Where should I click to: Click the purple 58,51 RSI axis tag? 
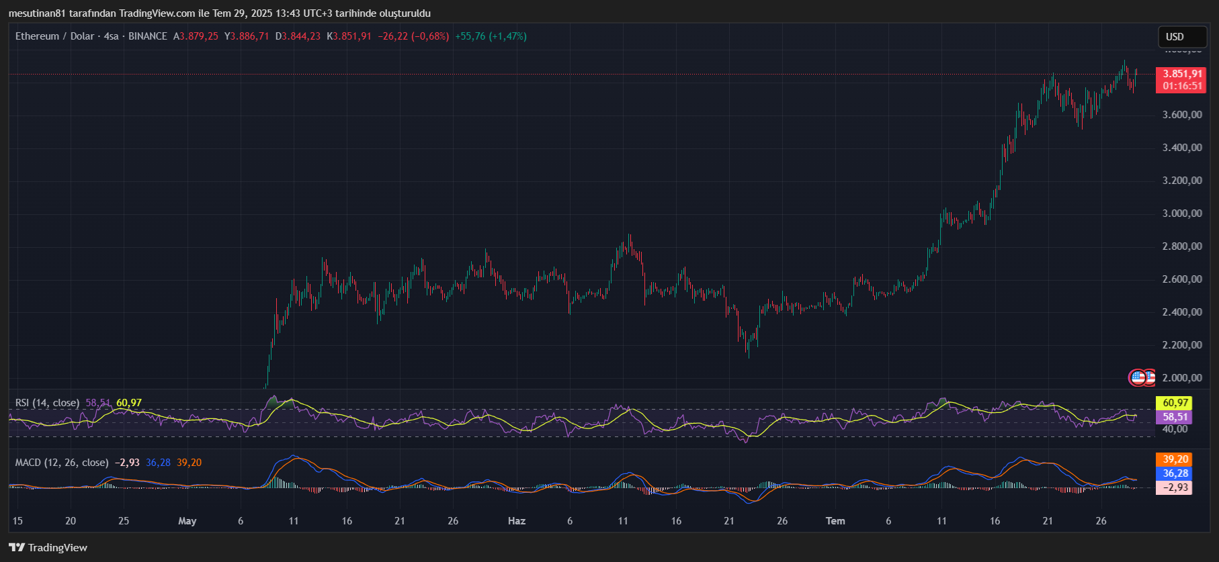point(1174,417)
